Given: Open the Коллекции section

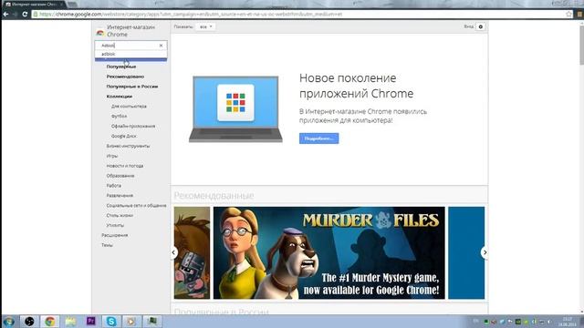Looking at the screenshot, I should click(x=120, y=97).
